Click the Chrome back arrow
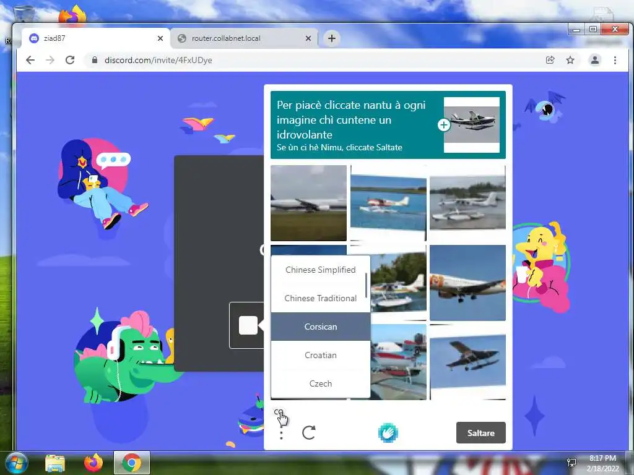 coord(30,60)
